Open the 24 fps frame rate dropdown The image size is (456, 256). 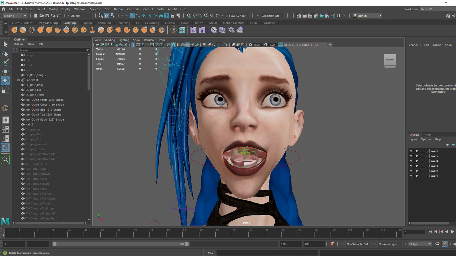tap(420, 244)
